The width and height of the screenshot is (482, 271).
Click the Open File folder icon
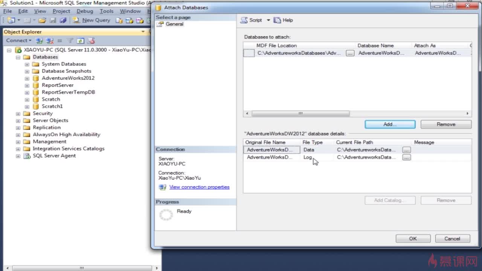click(42, 20)
